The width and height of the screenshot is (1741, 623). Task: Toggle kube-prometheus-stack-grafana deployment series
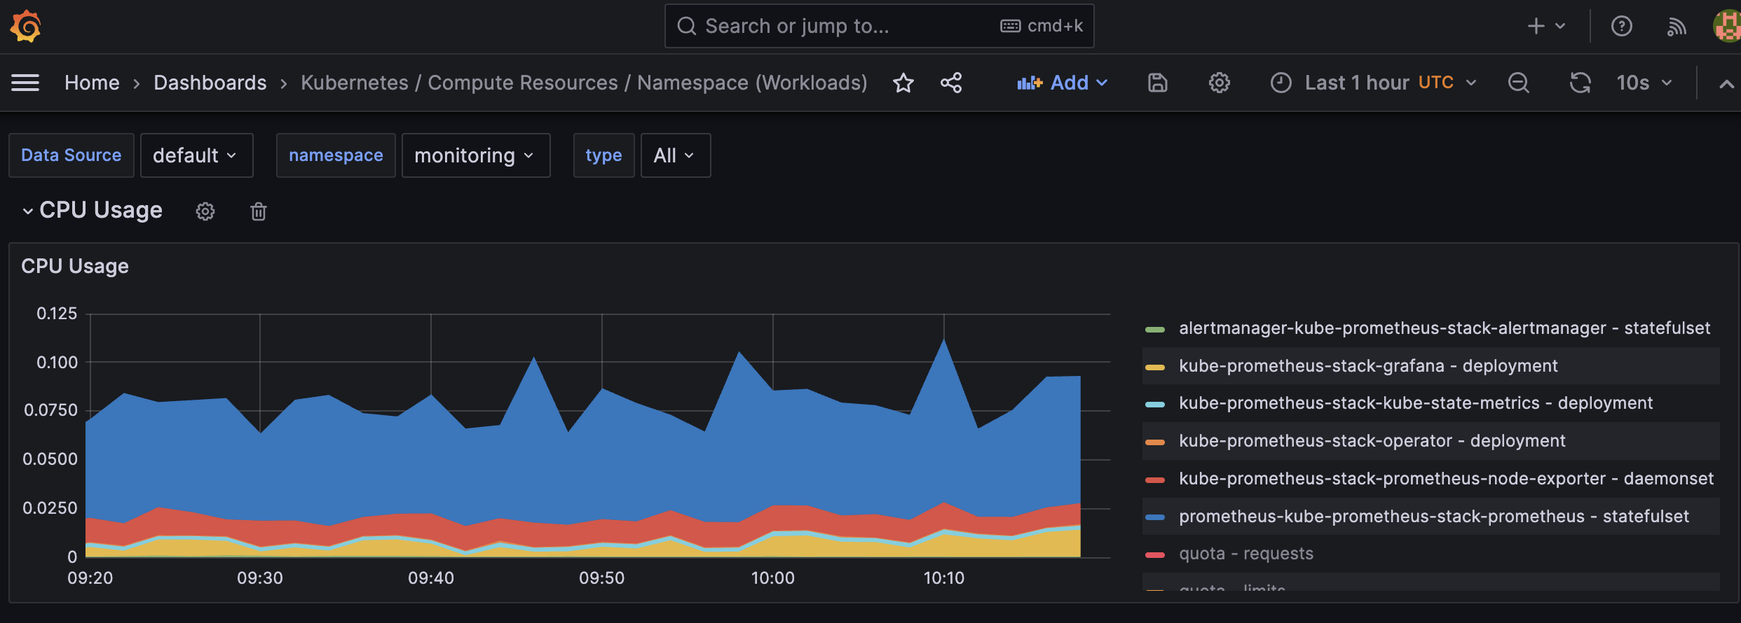pyautogui.click(x=1368, y=365)
